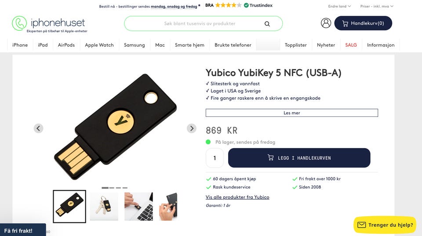This screenshot has height=236, width=422.
Task: Click the product search field
Action: (200, 24)
